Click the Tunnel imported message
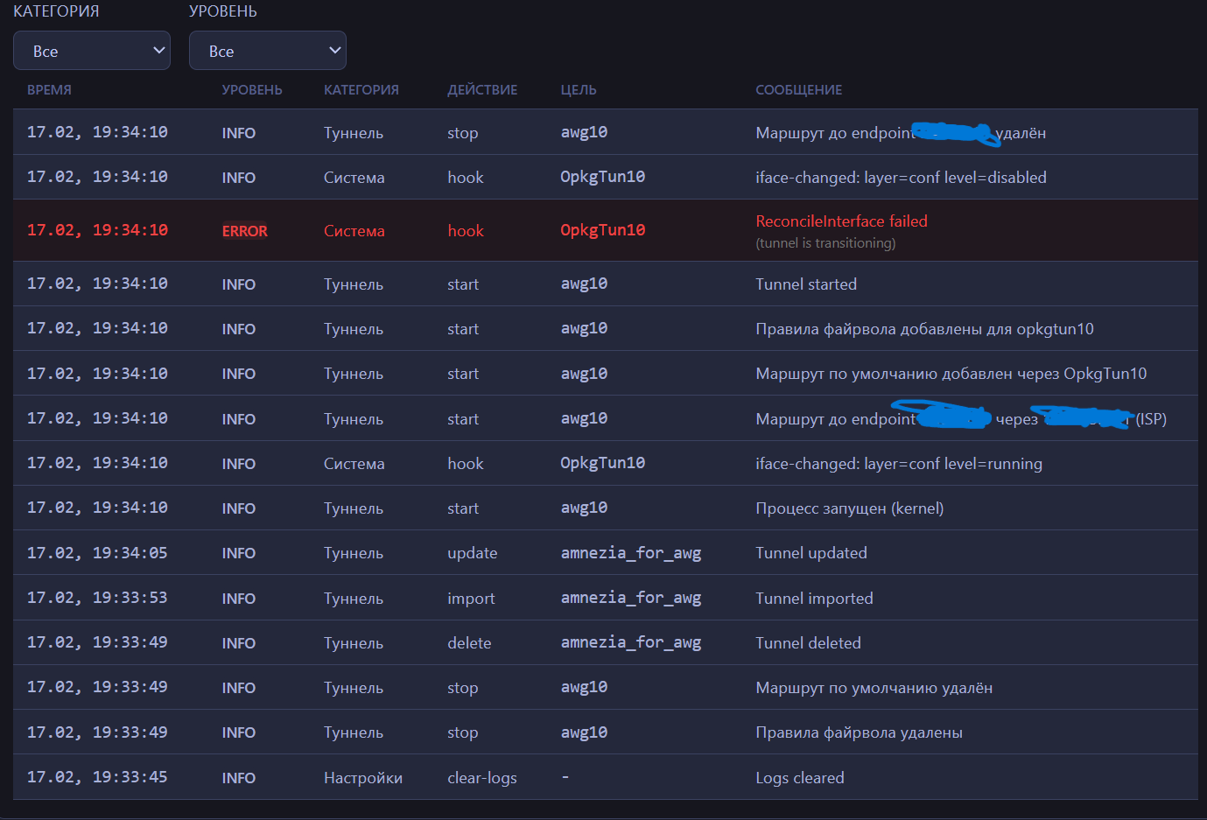Screen dimensions: 1207x820 [x=814, y=599]
